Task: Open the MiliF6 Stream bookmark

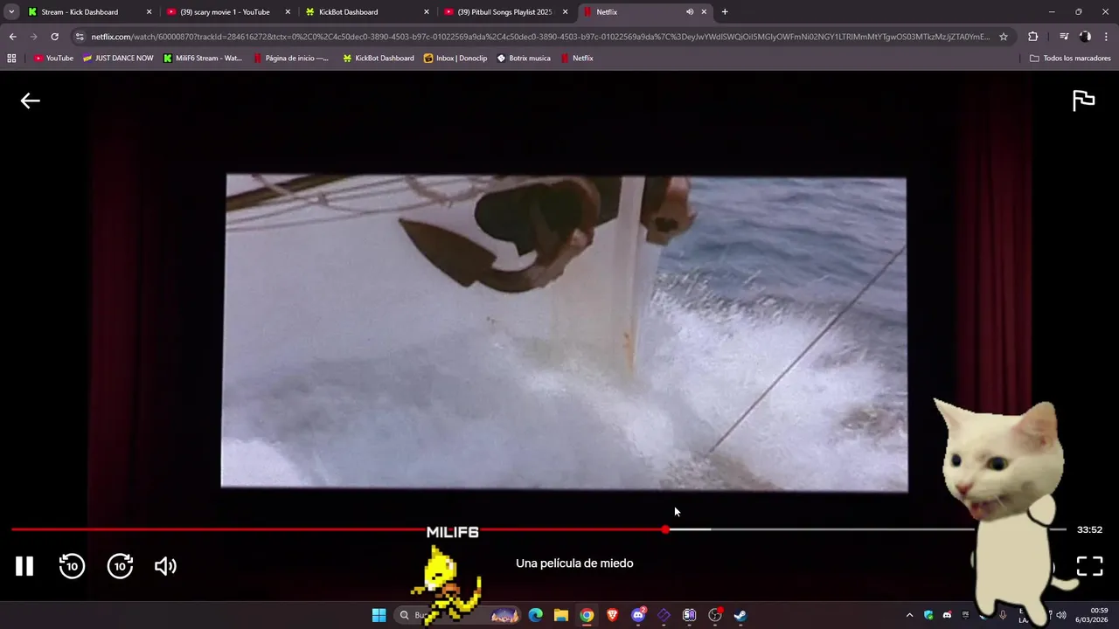Action: point(203,59)
